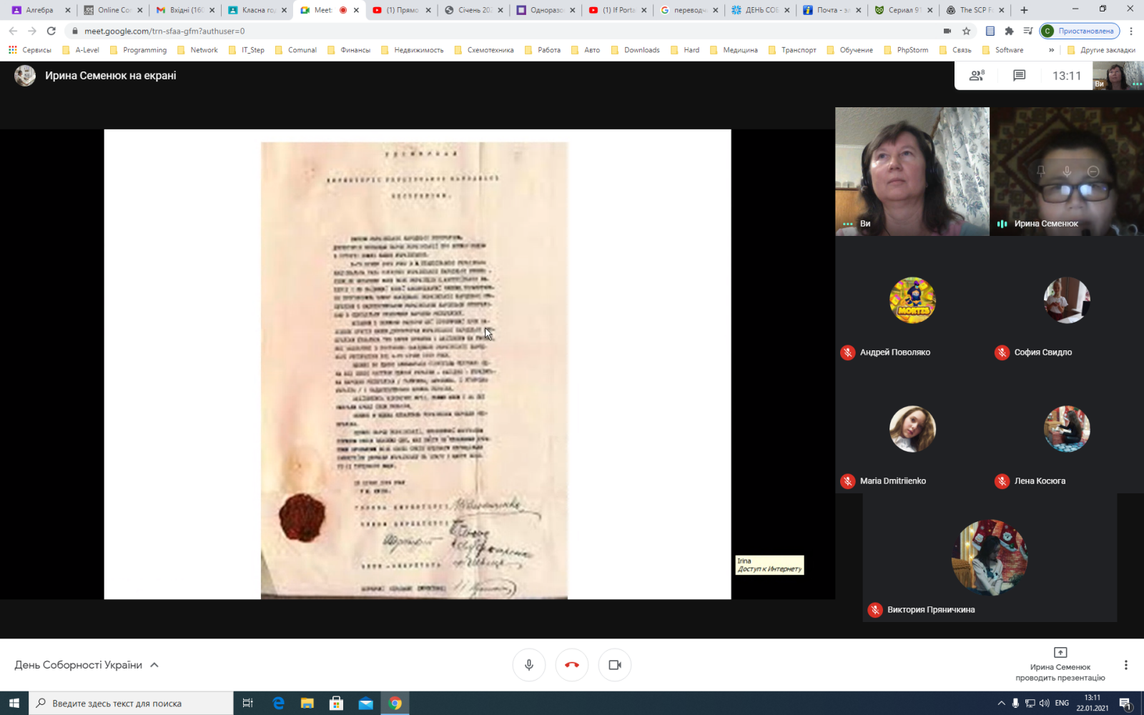The height and width of the screenshot is (715, 1144).
Task: Open Chrome extensions puzzle icon
Action: coord(1009,31)
